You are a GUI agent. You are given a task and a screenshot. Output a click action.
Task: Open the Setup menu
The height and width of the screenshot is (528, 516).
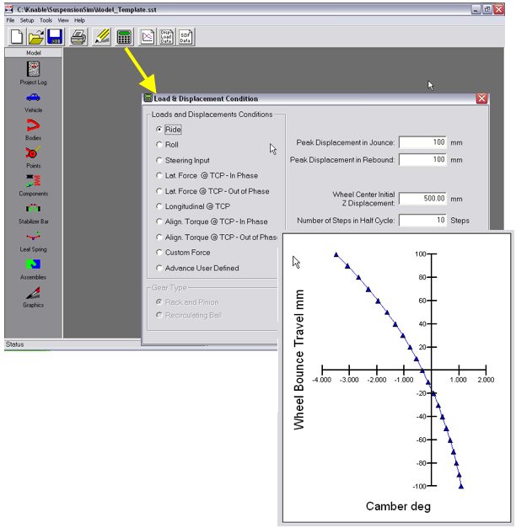tap(27, 19)
